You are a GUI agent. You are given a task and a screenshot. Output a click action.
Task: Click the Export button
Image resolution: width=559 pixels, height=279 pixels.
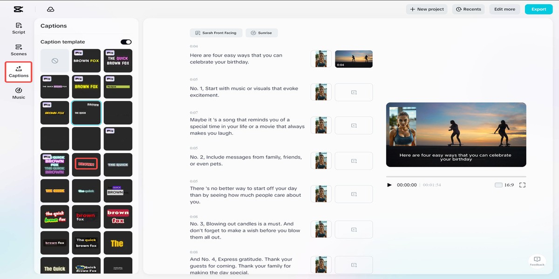[539, 9]
